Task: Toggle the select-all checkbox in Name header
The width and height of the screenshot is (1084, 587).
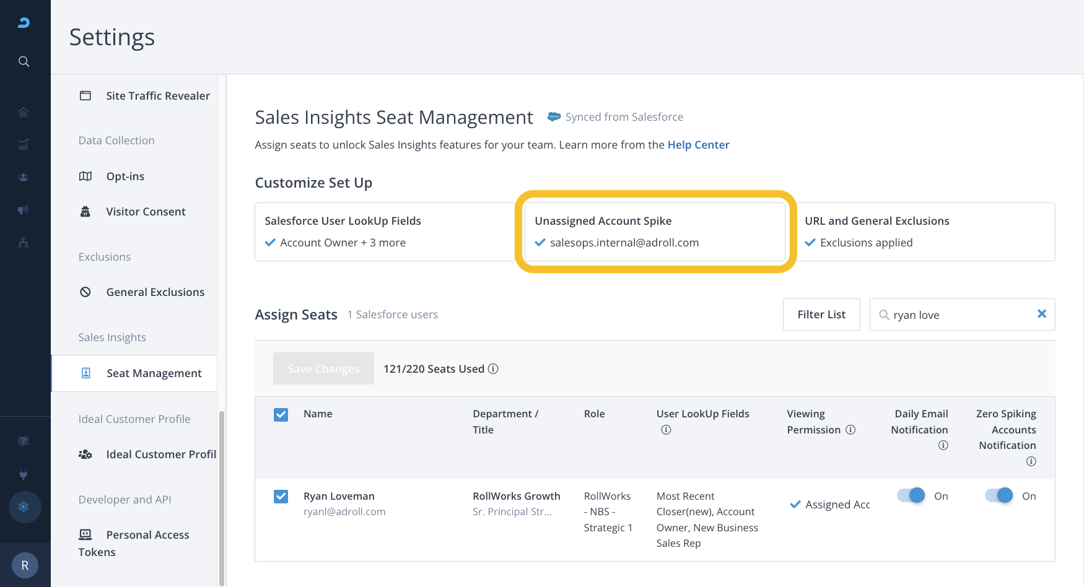Action: tap(281, 414)
